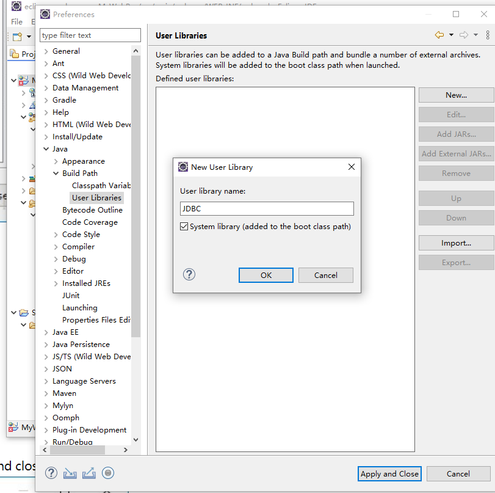Click scroll-up arrow of preferences tree
Viewport: 495px width, 493px height.
(x=135, y=51)
